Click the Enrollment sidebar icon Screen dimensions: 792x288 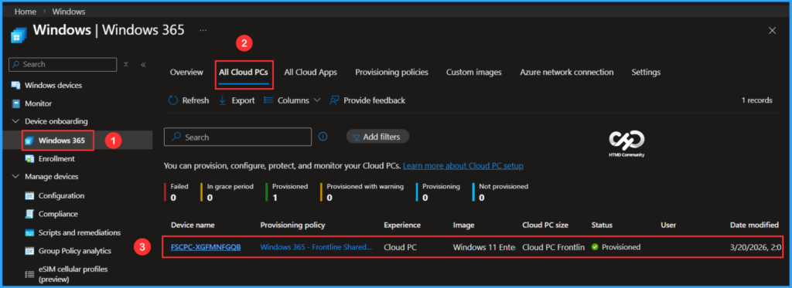29,159
